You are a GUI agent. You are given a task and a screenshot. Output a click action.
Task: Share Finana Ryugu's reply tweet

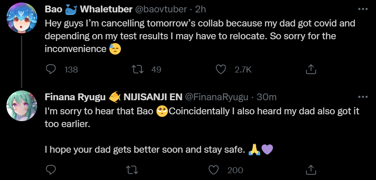(x=311, y=170)
